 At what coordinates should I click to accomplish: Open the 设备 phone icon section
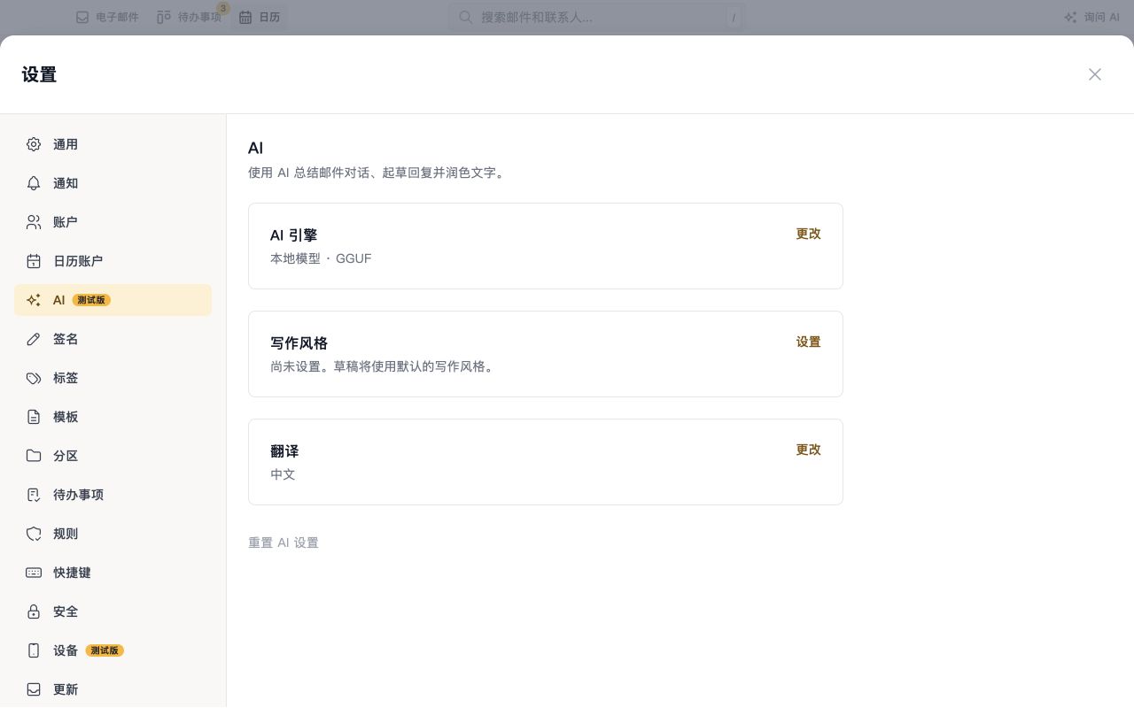coord(34,650)
